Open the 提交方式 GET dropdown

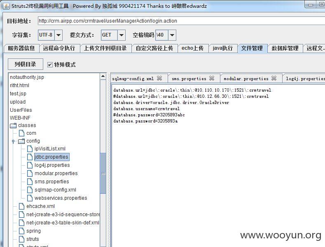pyautogui.click(x=122, y=35)
